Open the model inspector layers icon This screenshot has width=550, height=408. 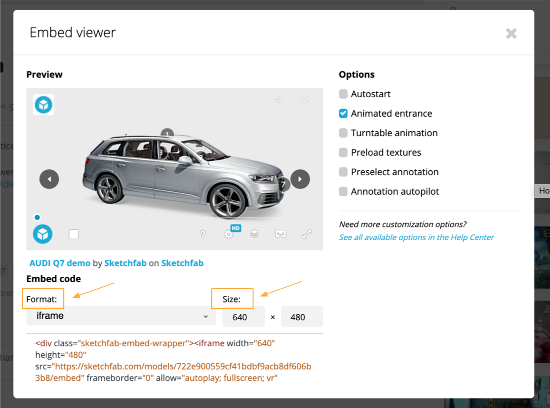tap(254, 234)
